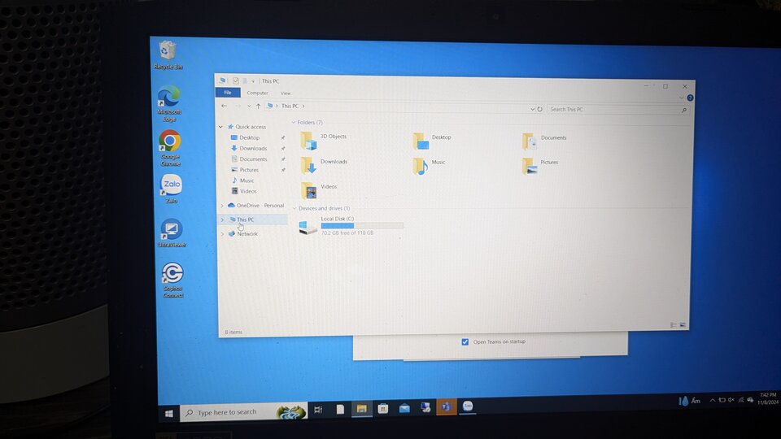Switch to details view in status bar

674,325
